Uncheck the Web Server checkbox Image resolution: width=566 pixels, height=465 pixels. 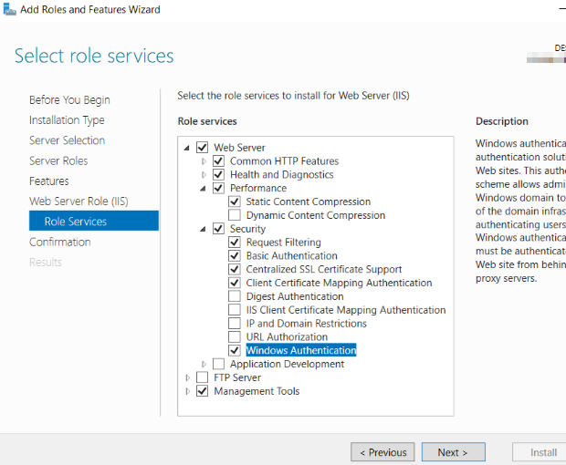[x=202, y=148]
